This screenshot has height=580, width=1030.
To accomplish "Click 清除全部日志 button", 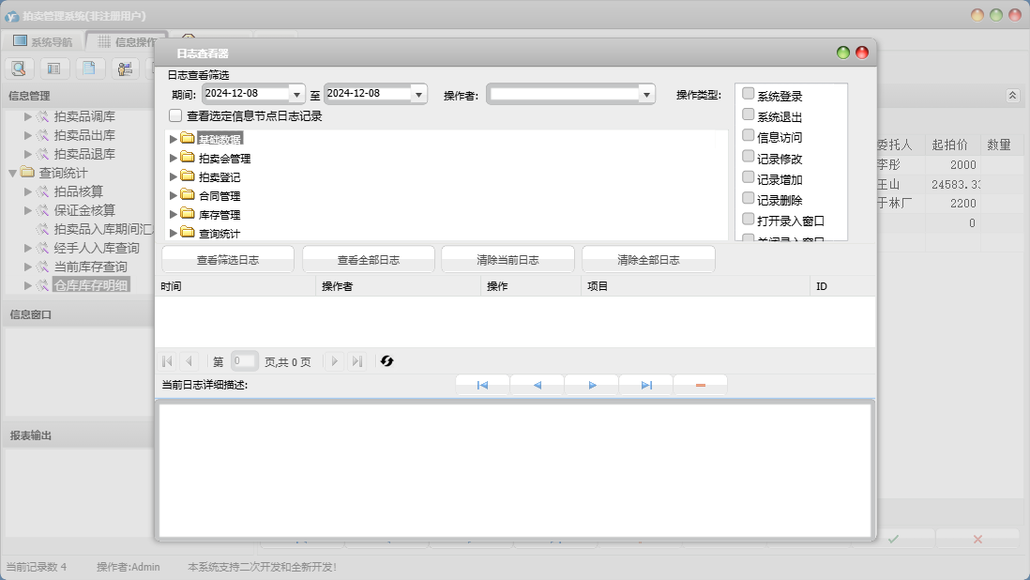I will [648, 259].
